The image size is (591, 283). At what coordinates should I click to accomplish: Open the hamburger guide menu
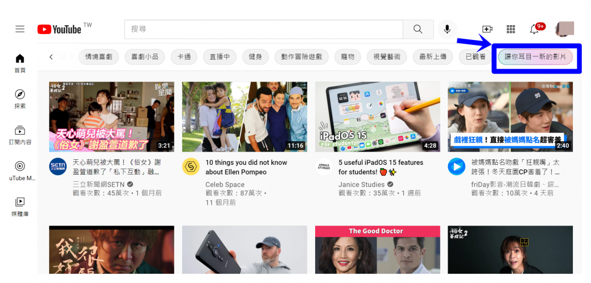point(20,29)
